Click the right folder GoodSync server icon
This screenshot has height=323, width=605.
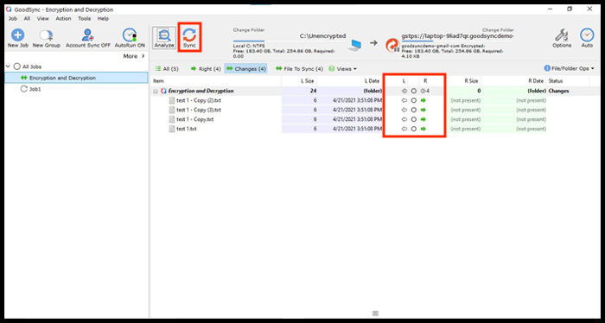click(x=392, y=45)
